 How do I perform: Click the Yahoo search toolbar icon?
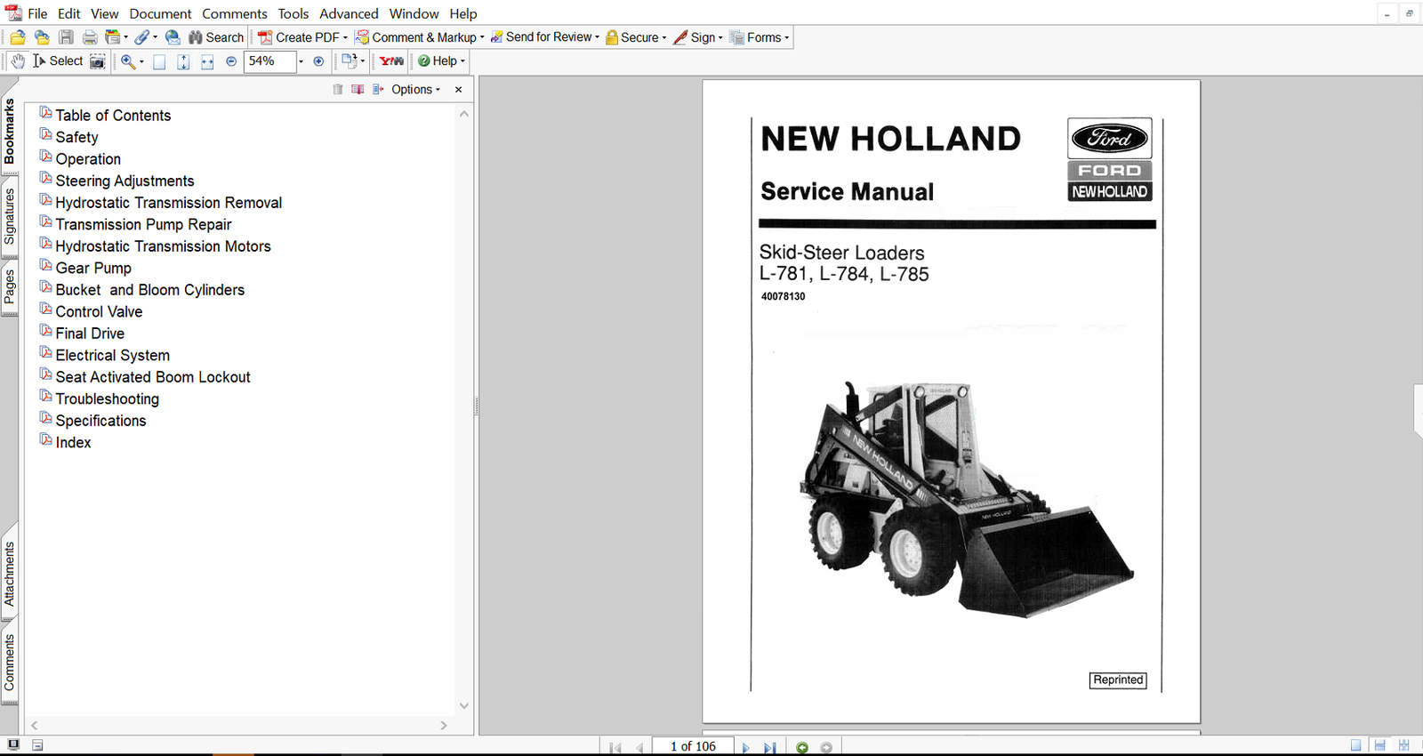[x=391, y=61]
